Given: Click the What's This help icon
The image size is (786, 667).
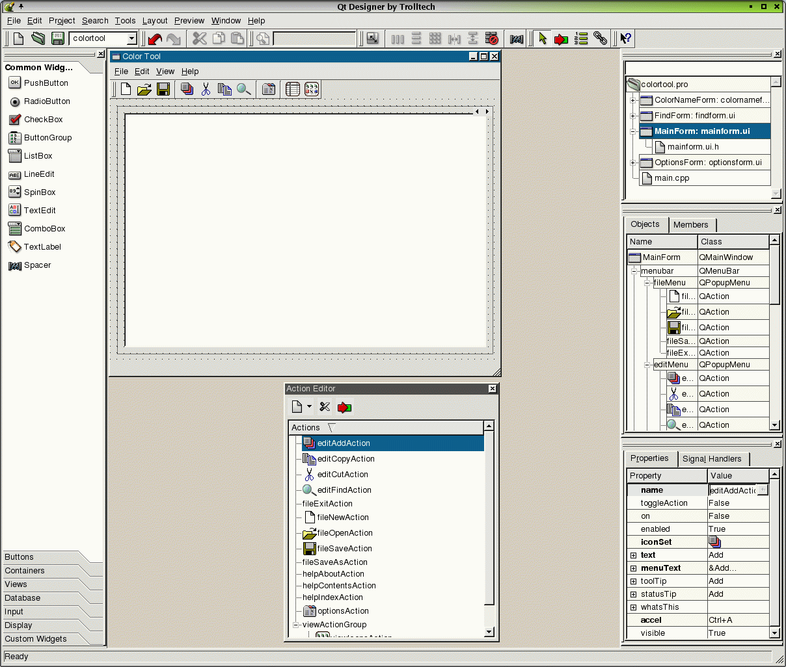Looking at the screenshot, I should click(x=625, y=39).
